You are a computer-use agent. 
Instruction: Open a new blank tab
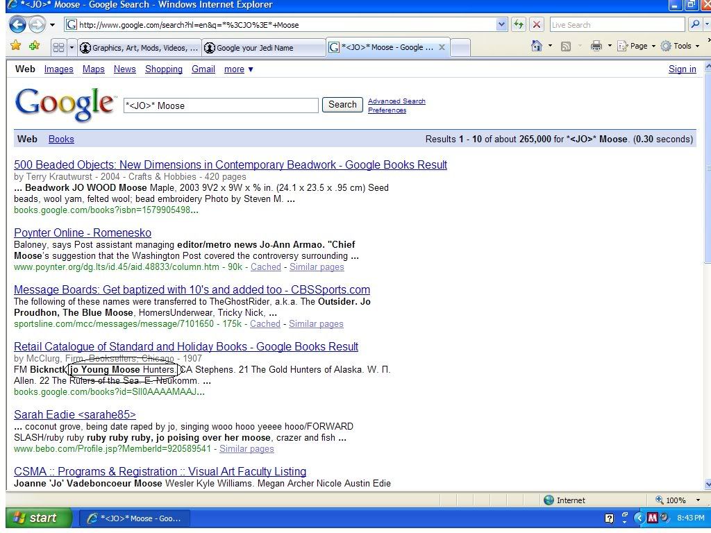(460, 48)
